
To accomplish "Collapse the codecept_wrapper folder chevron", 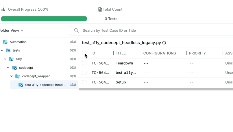I will pos(12,76).
